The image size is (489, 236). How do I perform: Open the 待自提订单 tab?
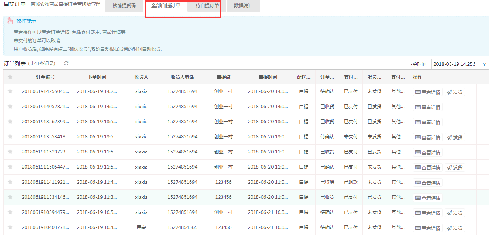tap(207, 6)
